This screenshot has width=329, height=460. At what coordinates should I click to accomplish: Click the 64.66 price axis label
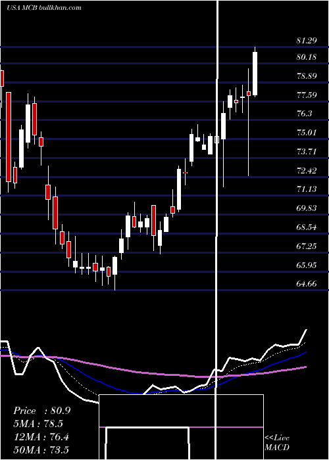307,284
